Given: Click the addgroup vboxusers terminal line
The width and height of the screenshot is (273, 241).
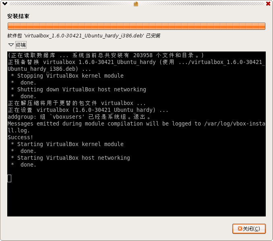Looking at the screenshot, I should pos(79,117).
